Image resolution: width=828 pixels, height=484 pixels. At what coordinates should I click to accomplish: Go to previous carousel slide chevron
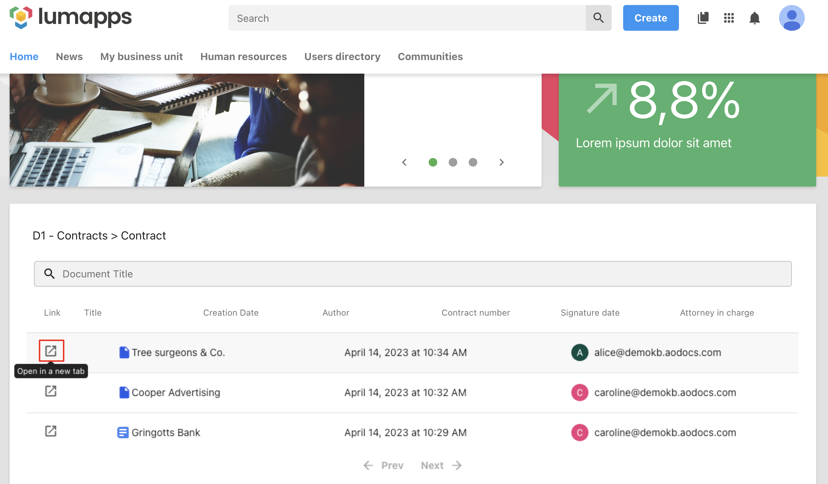[404, 162]
